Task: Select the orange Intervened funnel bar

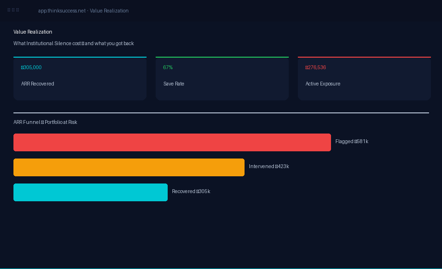Action: [129, 168]
